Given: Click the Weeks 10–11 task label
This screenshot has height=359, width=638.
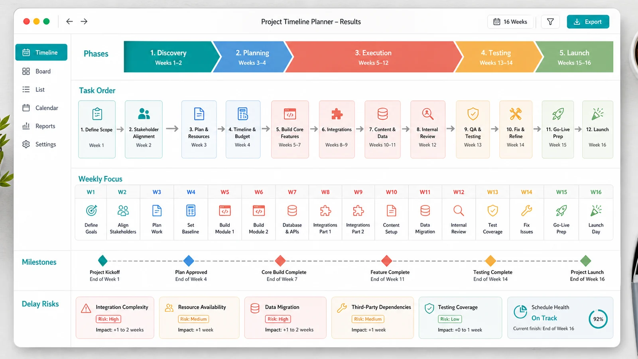Looking at the screenshot, I should point(382,145).
